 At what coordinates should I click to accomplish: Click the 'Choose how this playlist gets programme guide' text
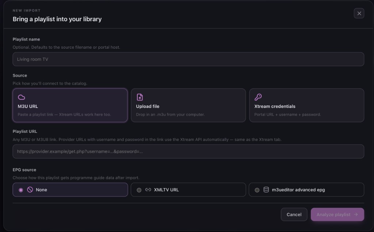(76, 178)
